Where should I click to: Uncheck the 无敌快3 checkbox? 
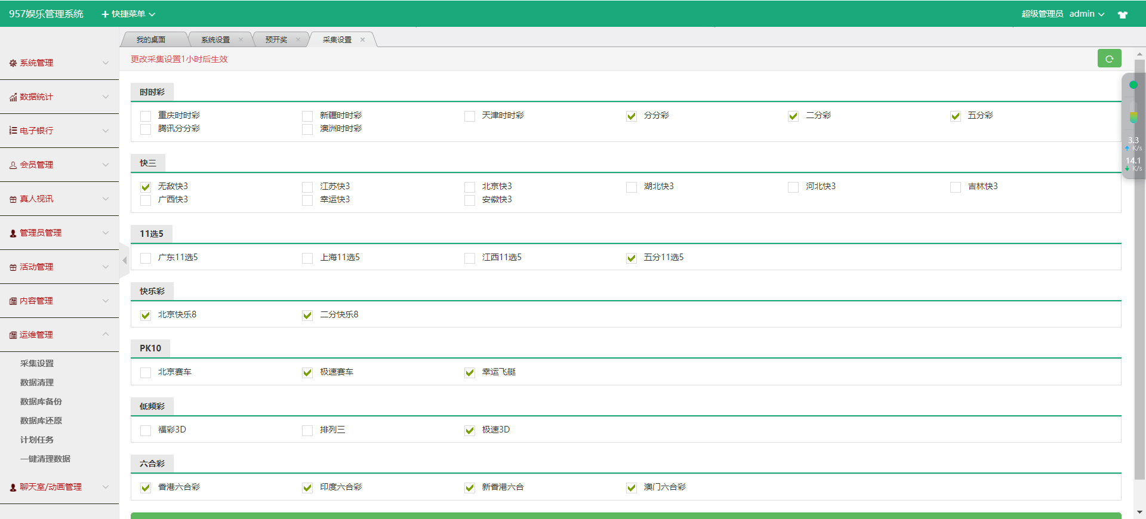point(146,187)
